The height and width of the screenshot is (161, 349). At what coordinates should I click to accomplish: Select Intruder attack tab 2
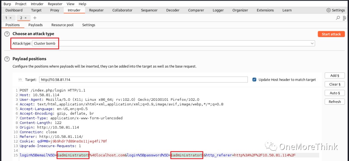(21, 18)
